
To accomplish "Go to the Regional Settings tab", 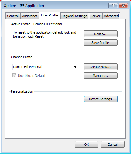I will point(74,16).
